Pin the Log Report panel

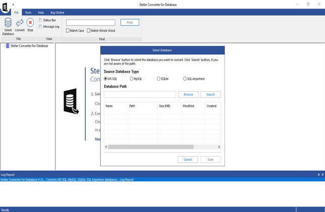[x=318, y=174]
